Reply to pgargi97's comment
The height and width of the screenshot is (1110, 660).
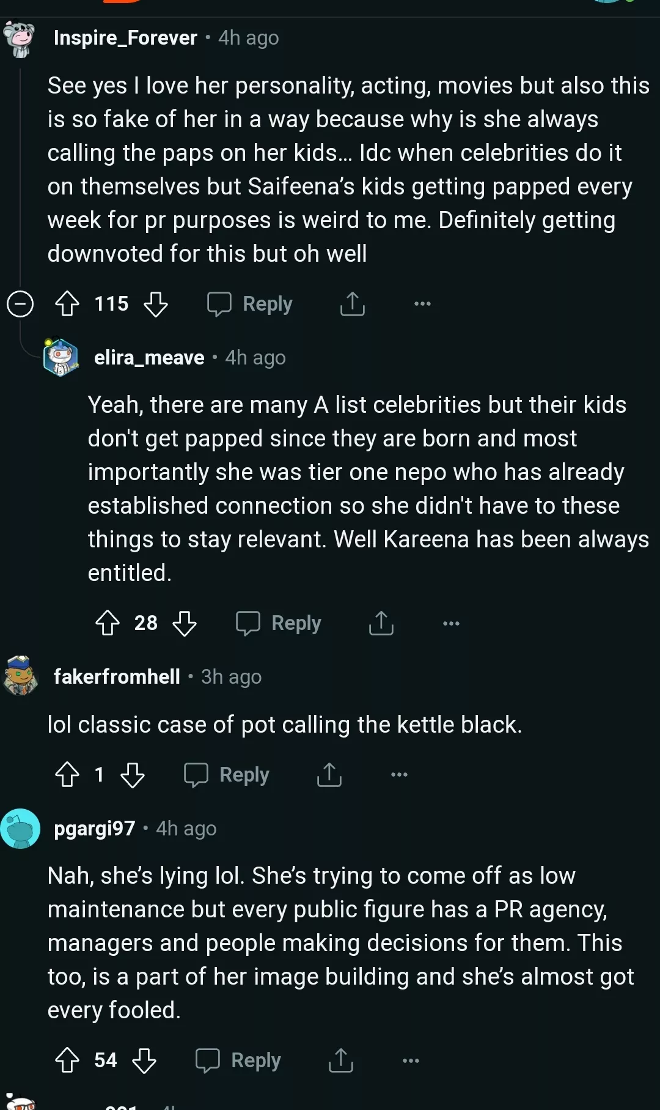238,1060
